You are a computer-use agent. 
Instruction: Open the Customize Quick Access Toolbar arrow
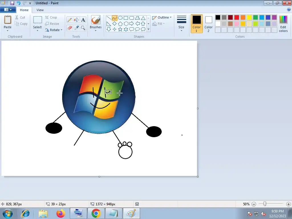coord(30,3)
